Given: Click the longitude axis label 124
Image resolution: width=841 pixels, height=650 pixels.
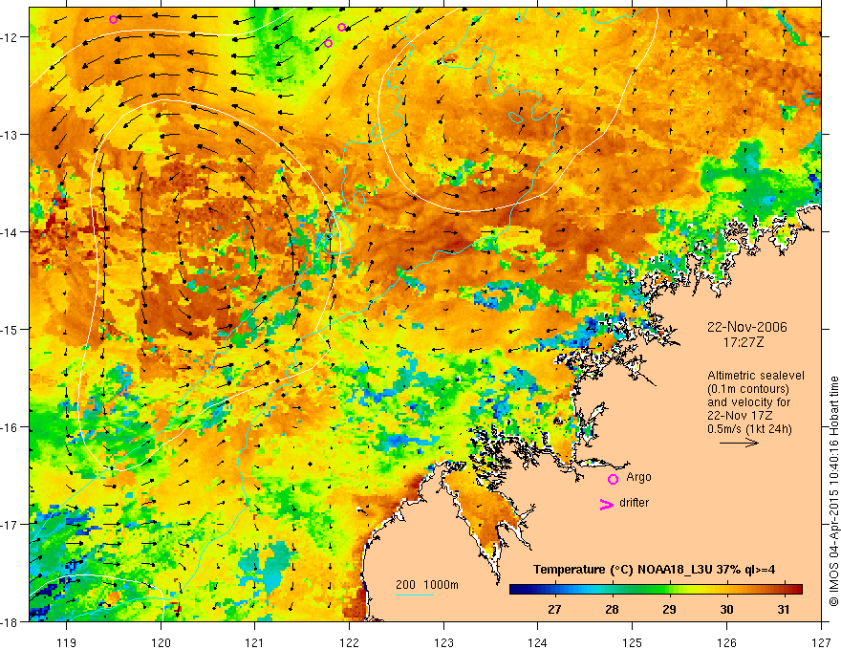Looking at the screenshot, I should (538, 642).
